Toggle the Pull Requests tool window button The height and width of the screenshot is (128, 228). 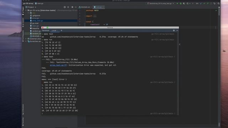pyautogui.click(x=23, y=36)
